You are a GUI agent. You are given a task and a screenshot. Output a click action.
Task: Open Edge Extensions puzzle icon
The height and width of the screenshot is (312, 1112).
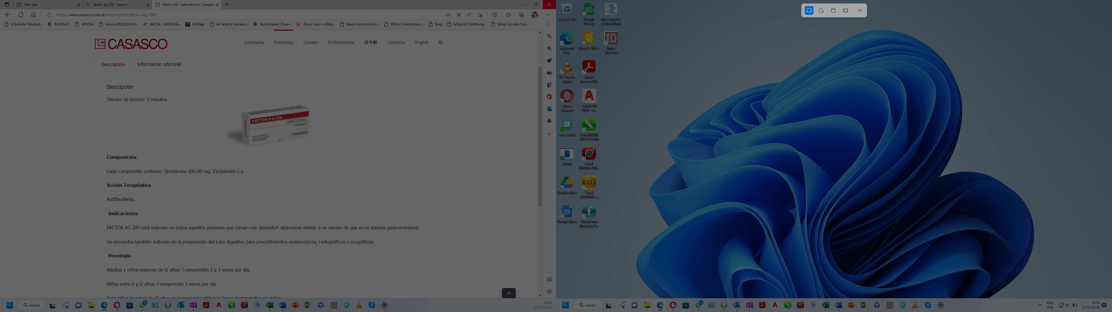495,15
